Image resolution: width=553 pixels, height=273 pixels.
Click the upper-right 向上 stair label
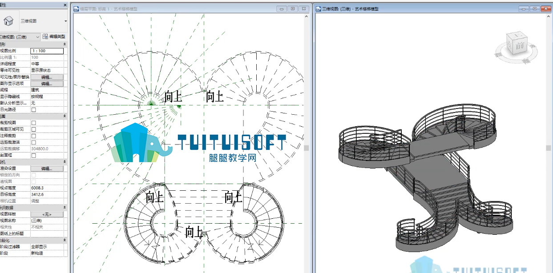pos(214,96)
